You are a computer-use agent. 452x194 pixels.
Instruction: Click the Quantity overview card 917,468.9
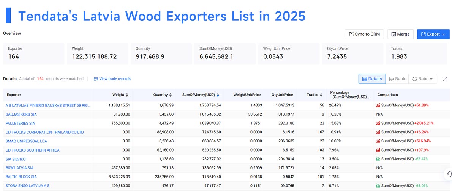coord(161,54)
